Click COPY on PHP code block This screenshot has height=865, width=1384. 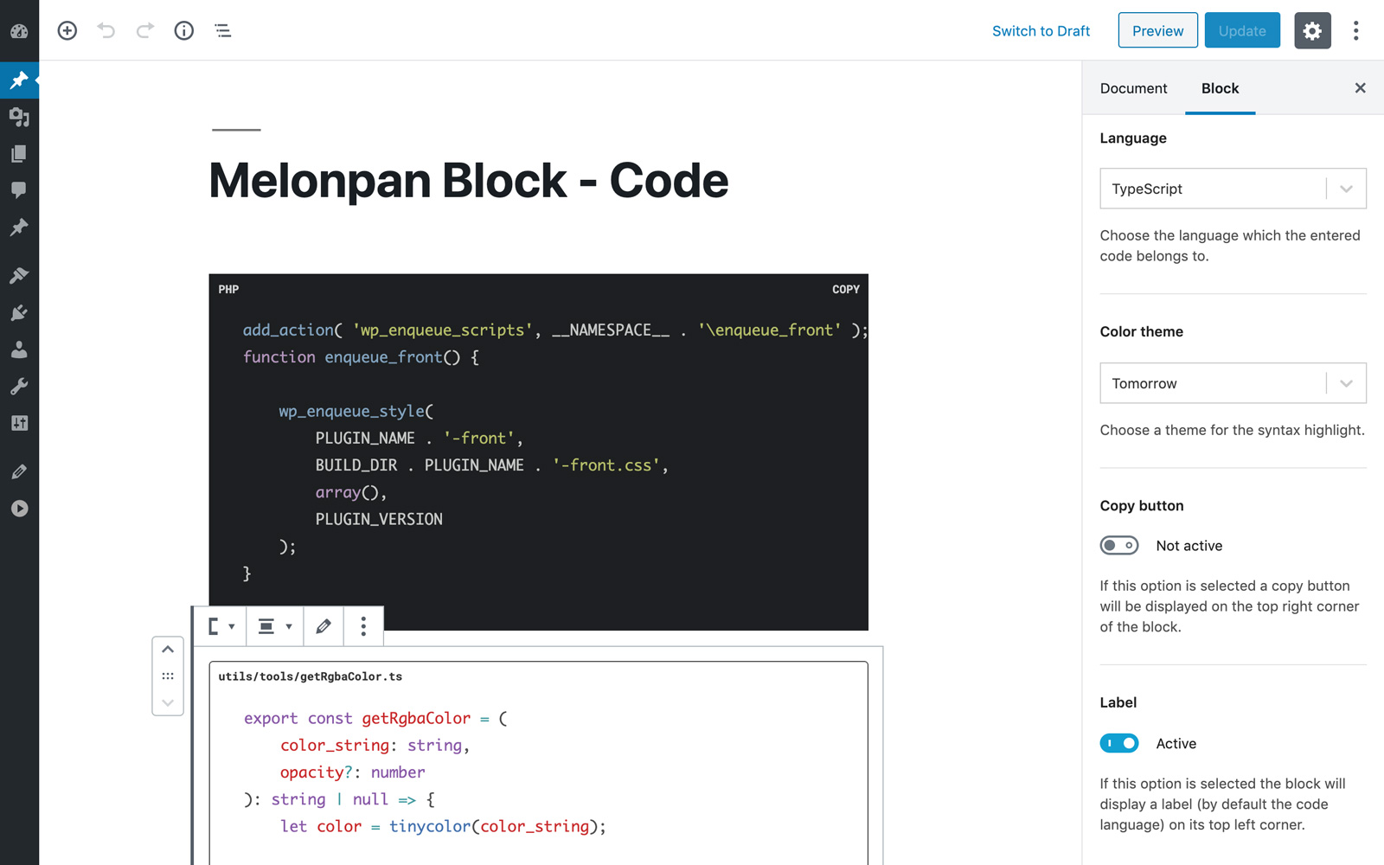(845, 290)
